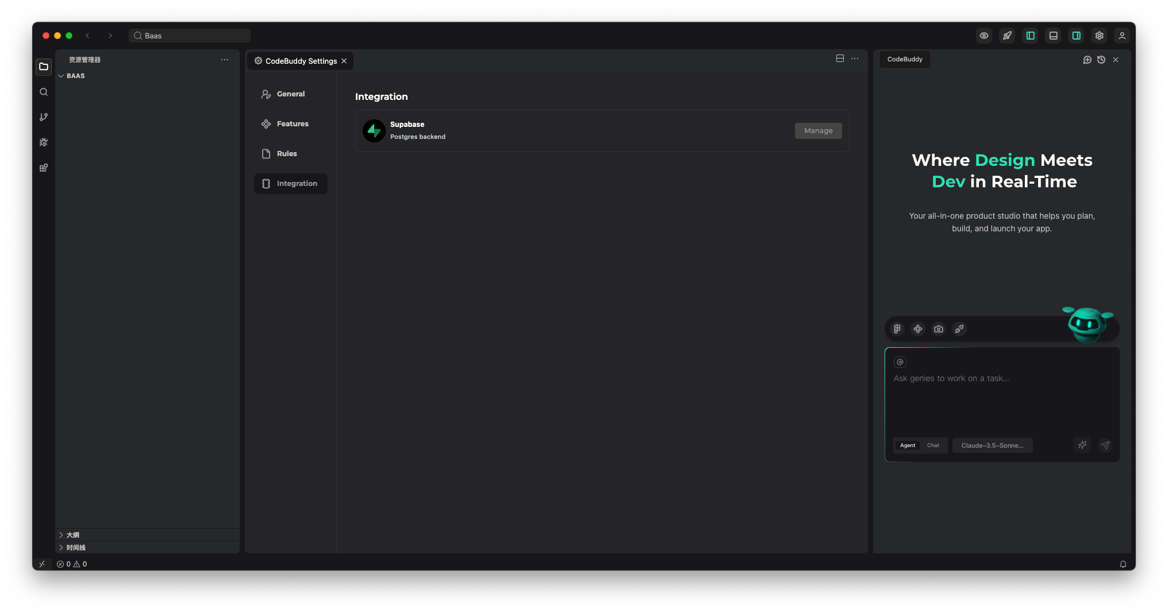The height and width of the screenshot is (613, 1168).
Task: Open errors and warnings in the status bar
Action: click(72, 564)
